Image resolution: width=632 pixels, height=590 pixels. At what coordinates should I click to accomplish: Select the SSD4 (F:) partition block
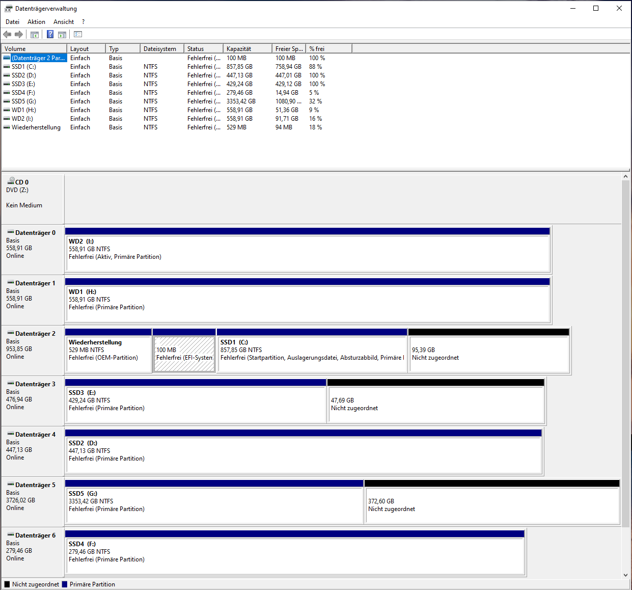[295, 552]
